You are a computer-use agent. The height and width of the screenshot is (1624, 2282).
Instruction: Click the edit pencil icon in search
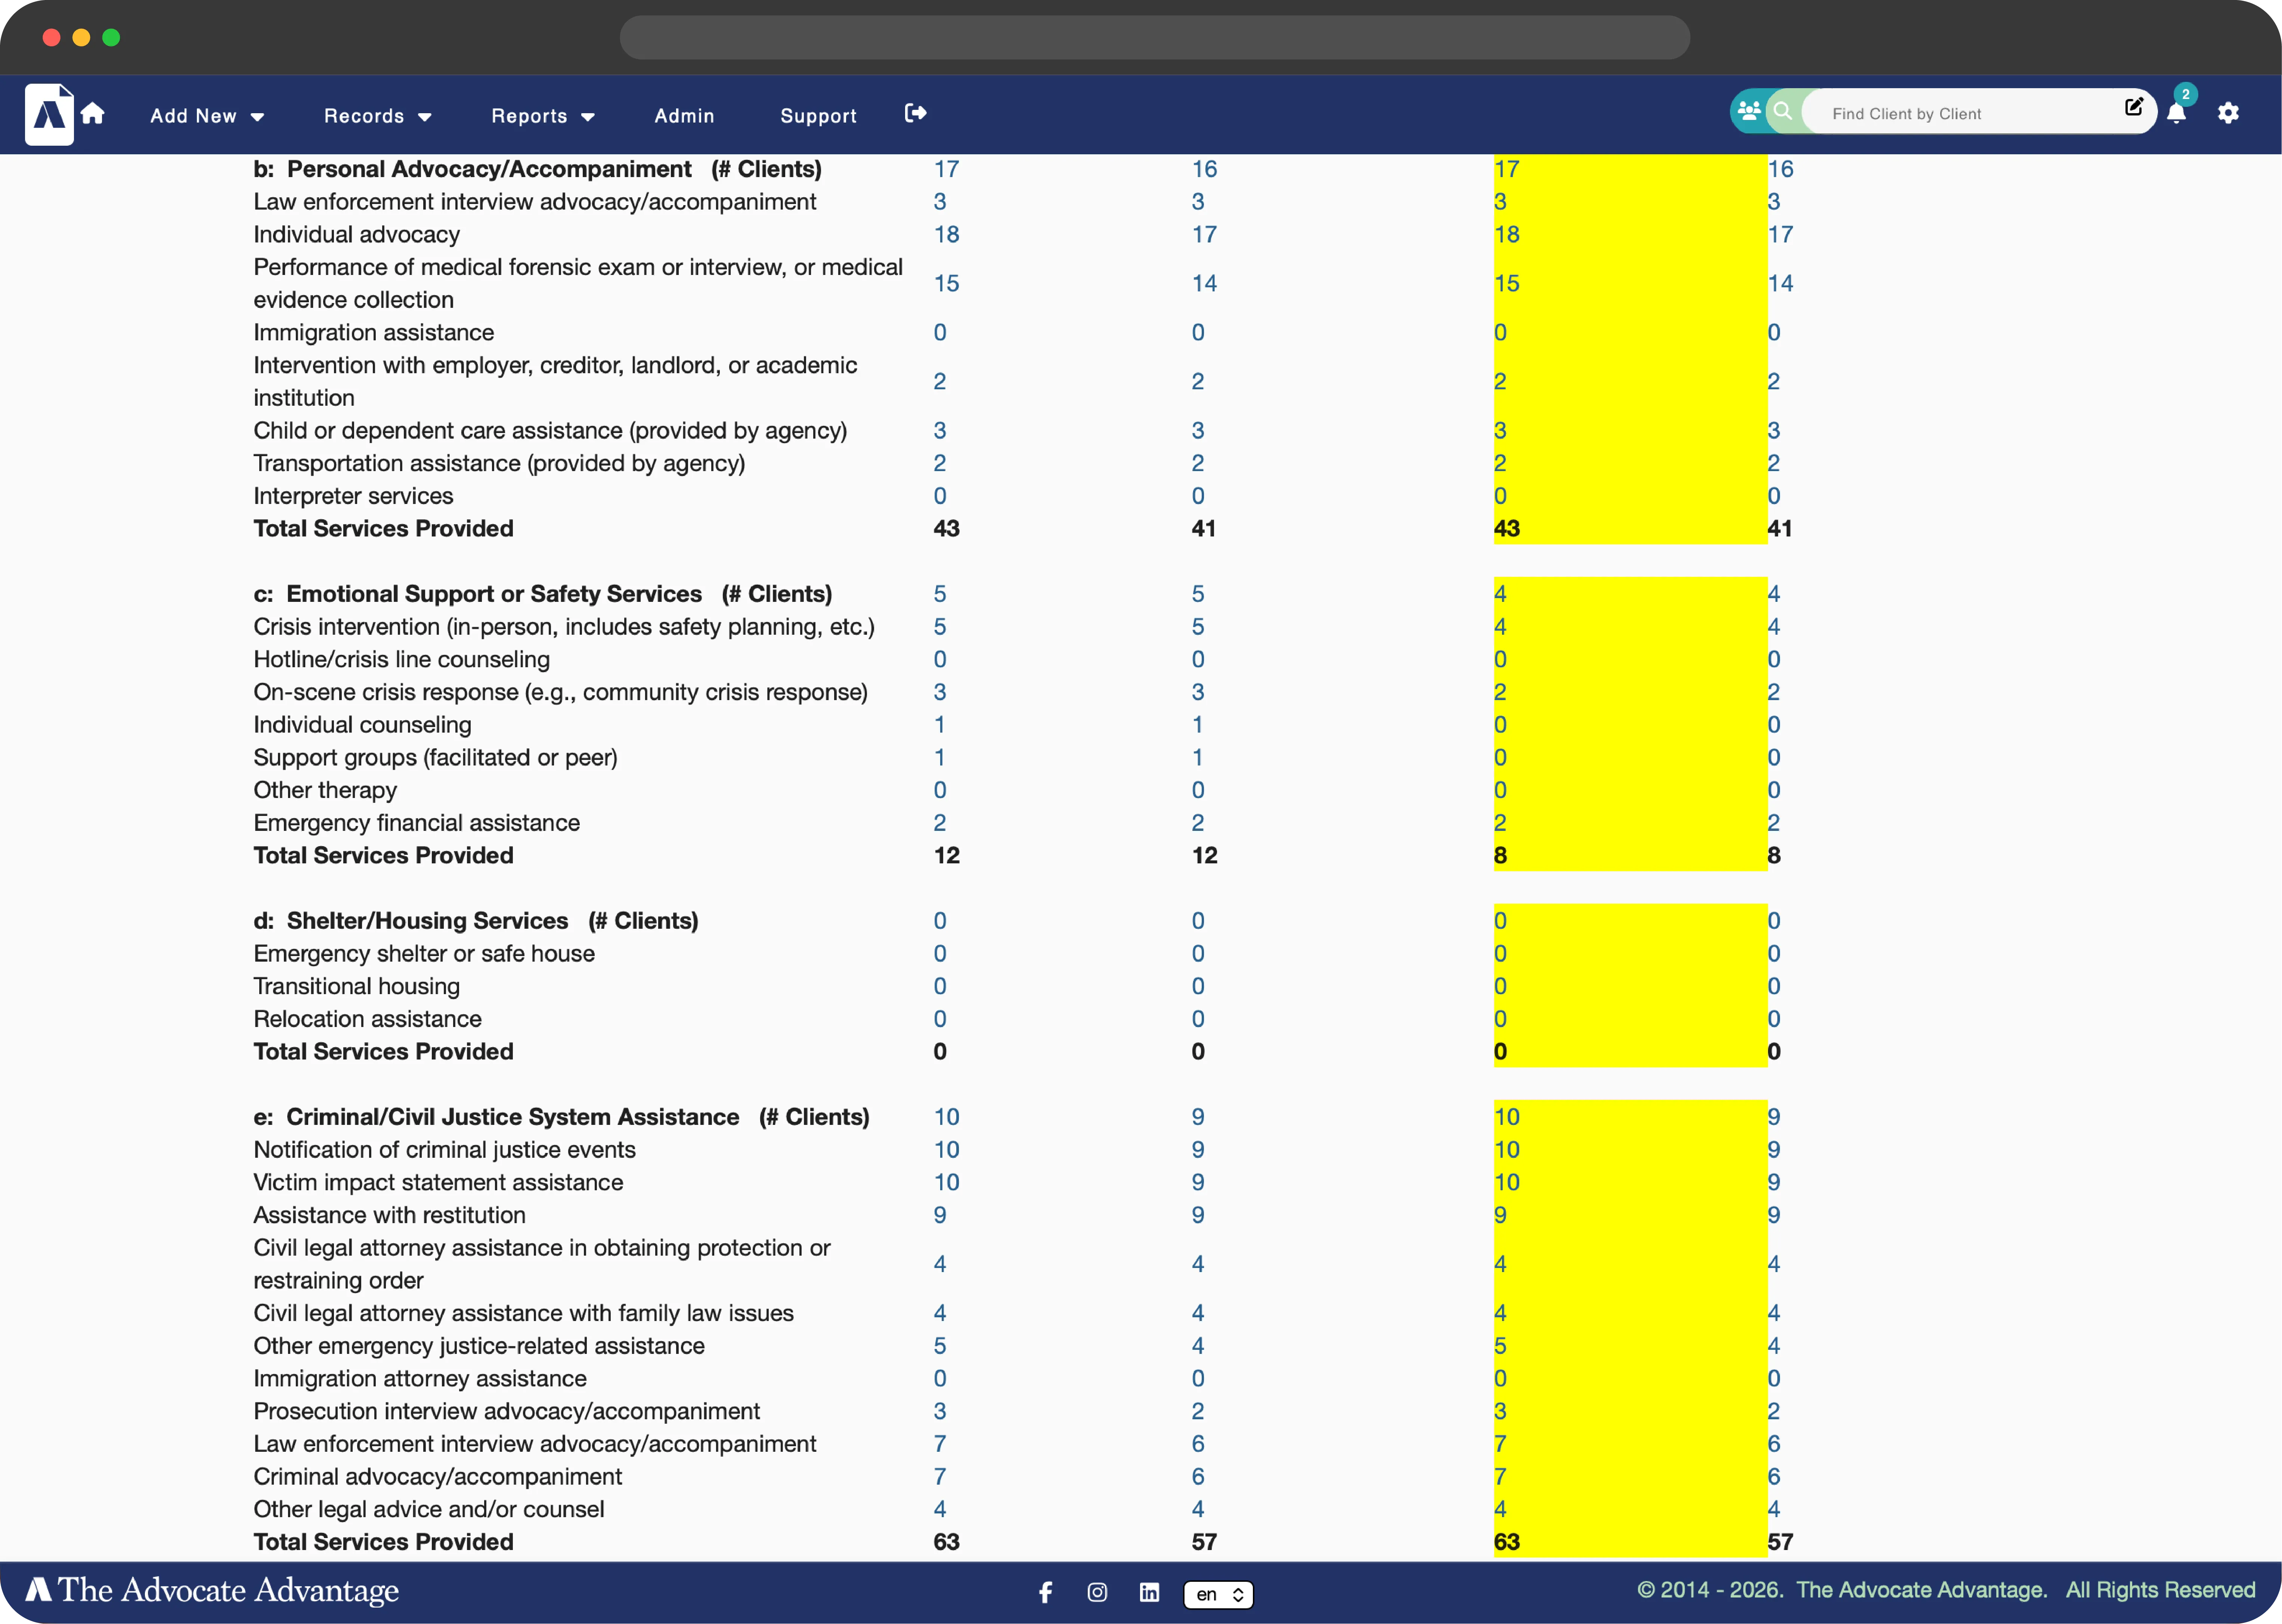pyautogui.click(x=2133, y=107)
